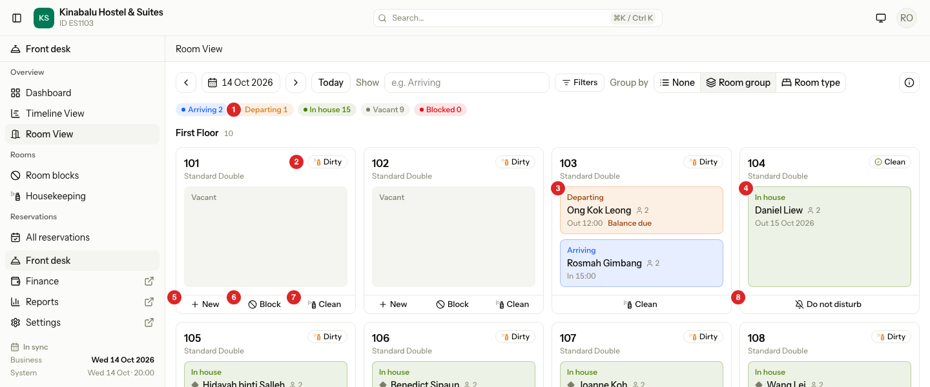Click room 104 Clean status badge
This screenshot has height=387, width=930.
[890, 162]
